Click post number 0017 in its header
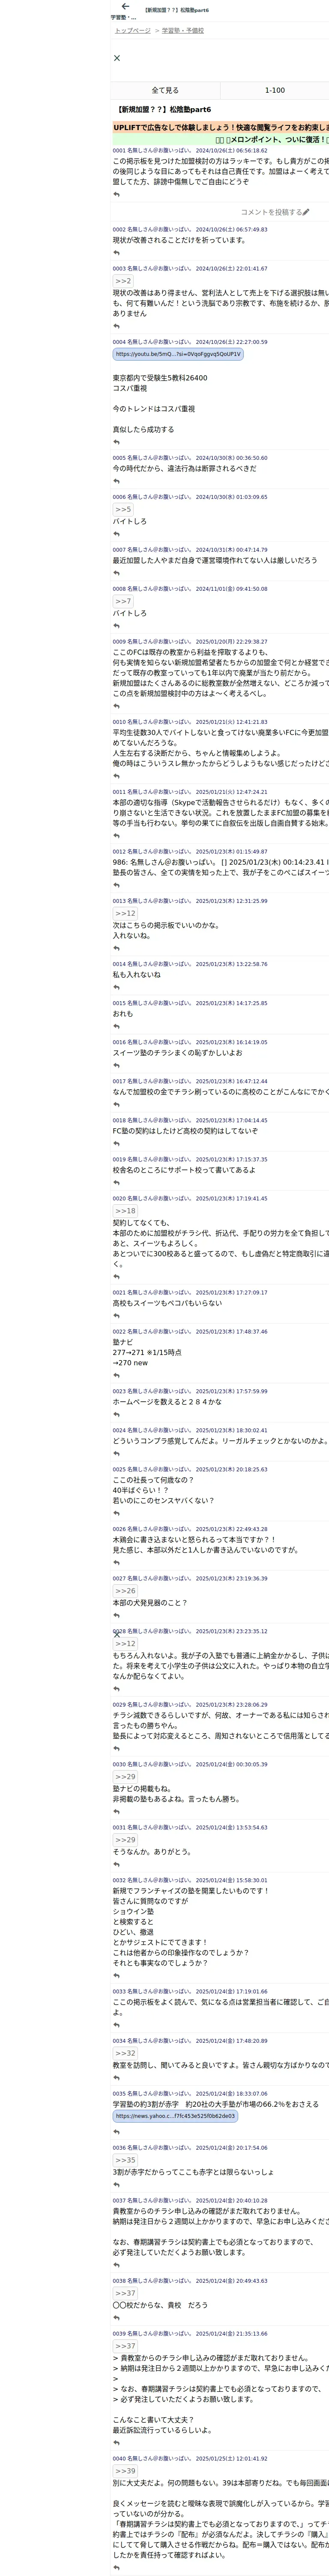329x2576 pixels. 119,1081
